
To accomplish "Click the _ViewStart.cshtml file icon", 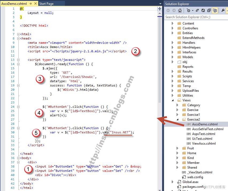I will 184,172.
